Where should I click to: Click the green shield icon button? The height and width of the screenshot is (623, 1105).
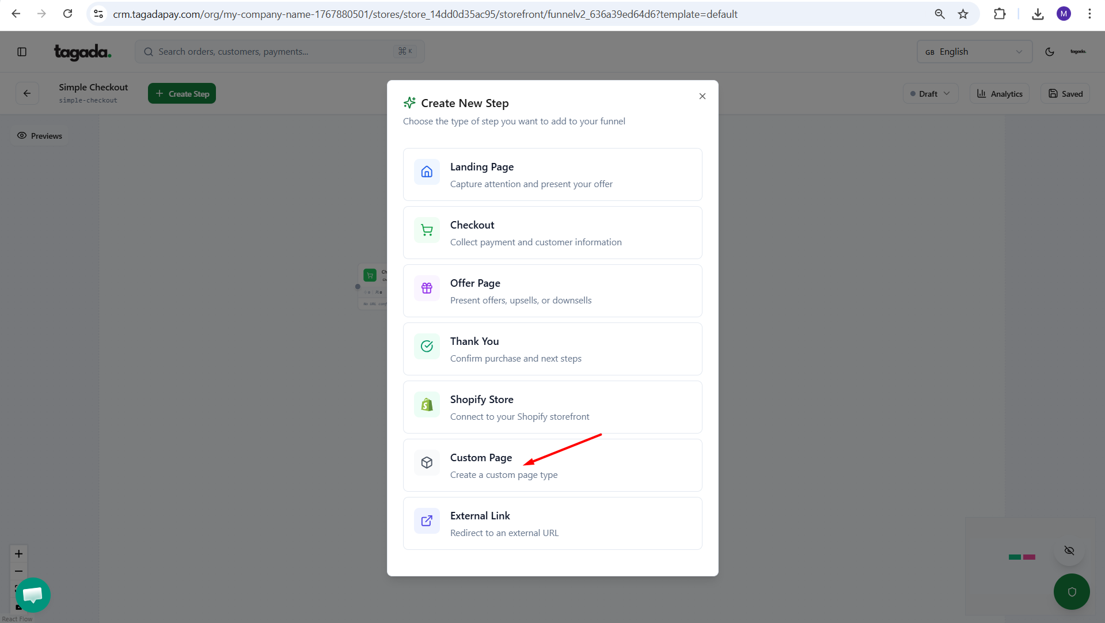pyautogui.click(x=1071, y=591)
